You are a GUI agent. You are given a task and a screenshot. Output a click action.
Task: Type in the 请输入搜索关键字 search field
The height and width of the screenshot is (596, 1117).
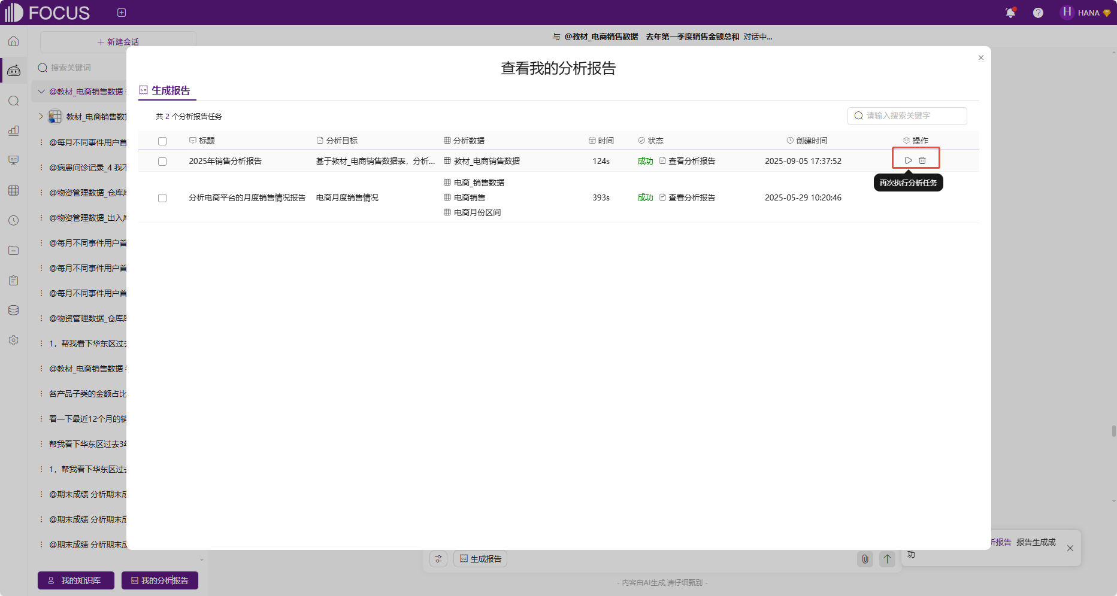(x=906, y=115)
